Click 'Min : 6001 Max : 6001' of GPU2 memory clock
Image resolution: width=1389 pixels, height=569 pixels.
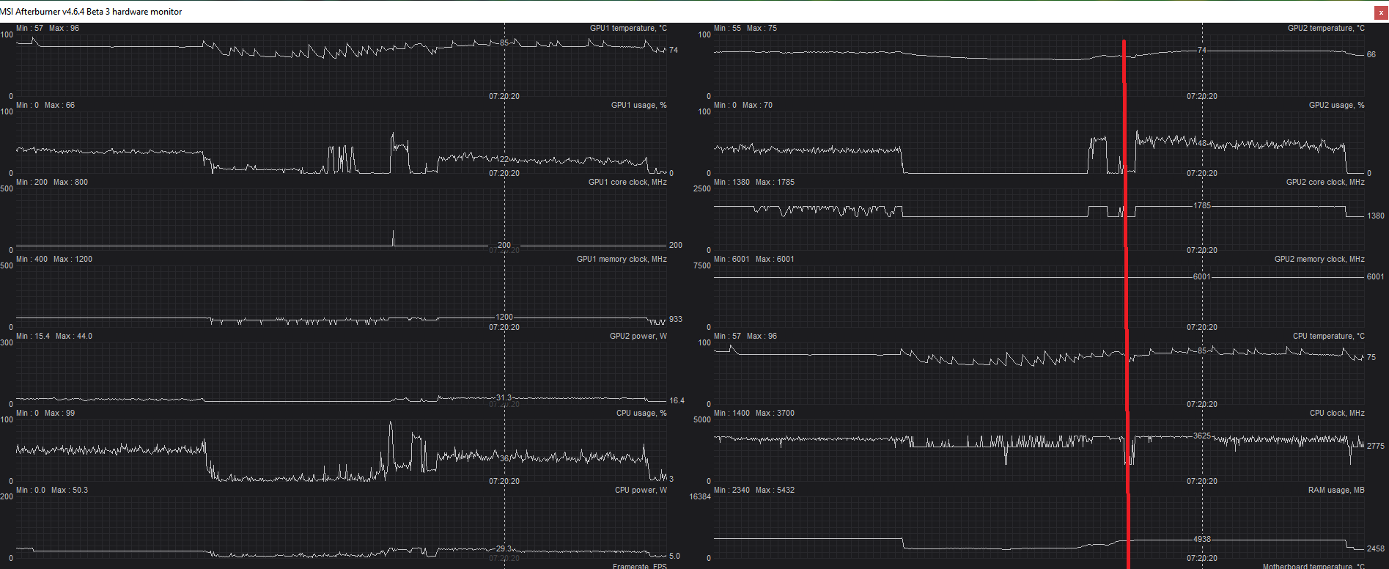754,259
